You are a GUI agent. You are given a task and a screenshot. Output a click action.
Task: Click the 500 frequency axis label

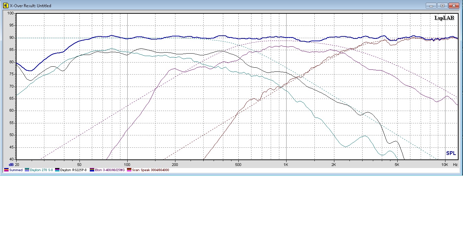(x=238, y=165)
